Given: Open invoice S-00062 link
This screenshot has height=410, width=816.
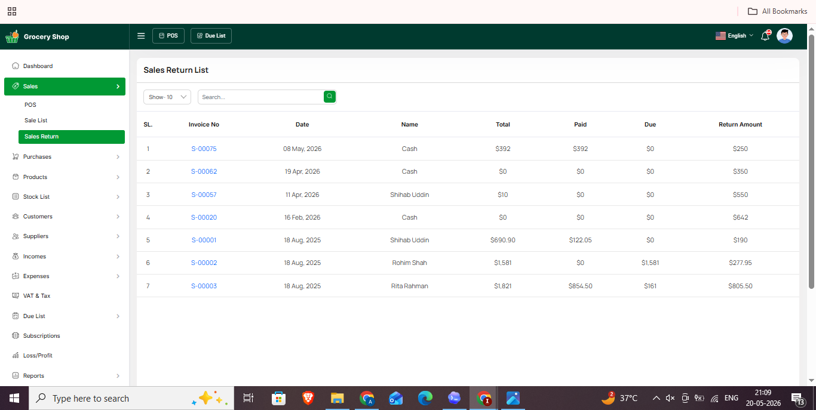Looking at the screenshot, I should coord(204,171).
